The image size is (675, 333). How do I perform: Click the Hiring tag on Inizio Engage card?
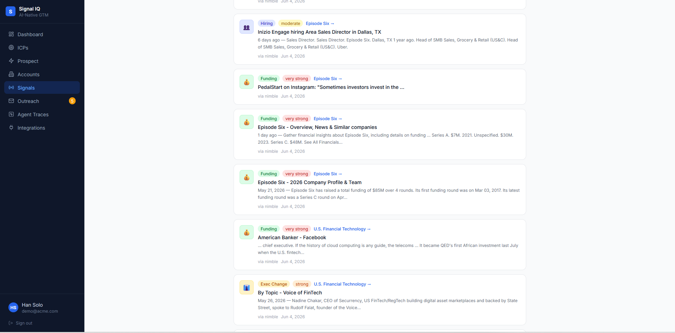(x=267, y=24)
